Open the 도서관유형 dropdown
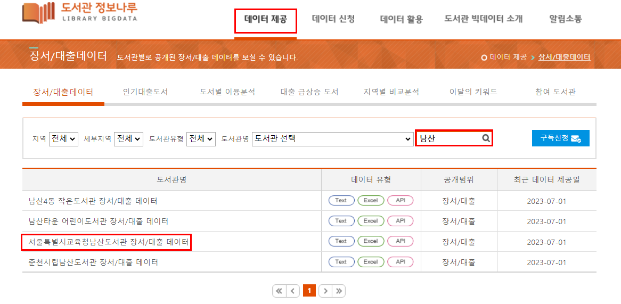 coord(201,139)
